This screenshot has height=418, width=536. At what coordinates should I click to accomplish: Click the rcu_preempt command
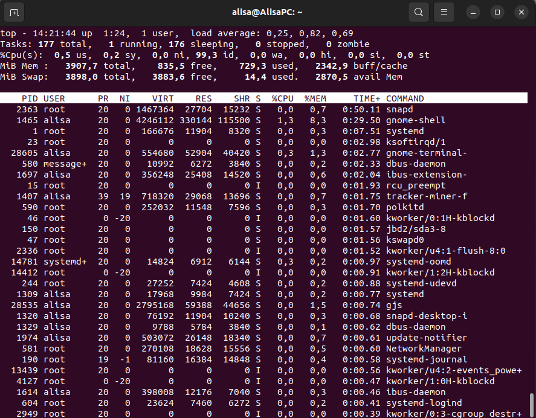(x=416, y=185)
